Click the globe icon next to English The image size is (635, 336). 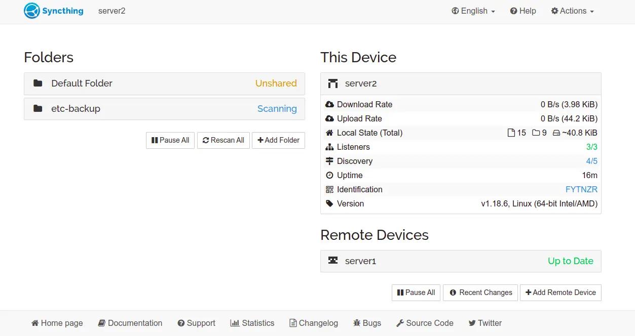(x=455, y=11)
